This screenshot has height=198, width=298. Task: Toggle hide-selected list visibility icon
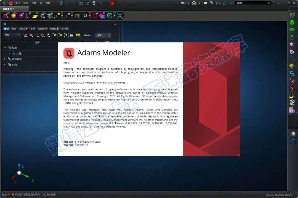point(43,35)
